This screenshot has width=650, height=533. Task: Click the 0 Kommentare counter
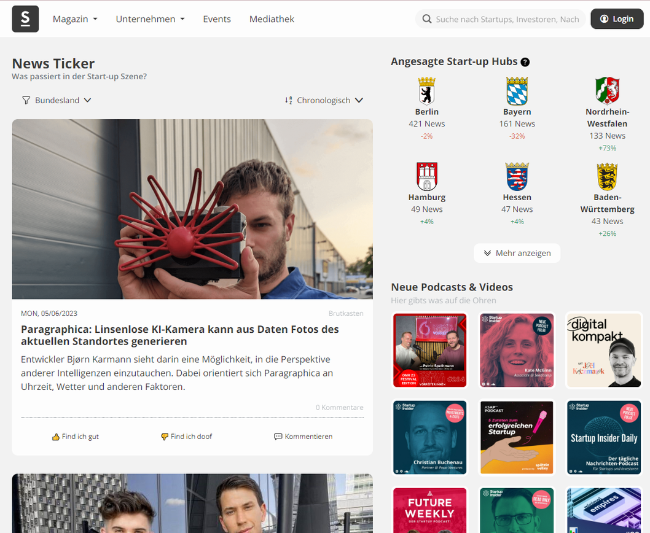[340, 407]
